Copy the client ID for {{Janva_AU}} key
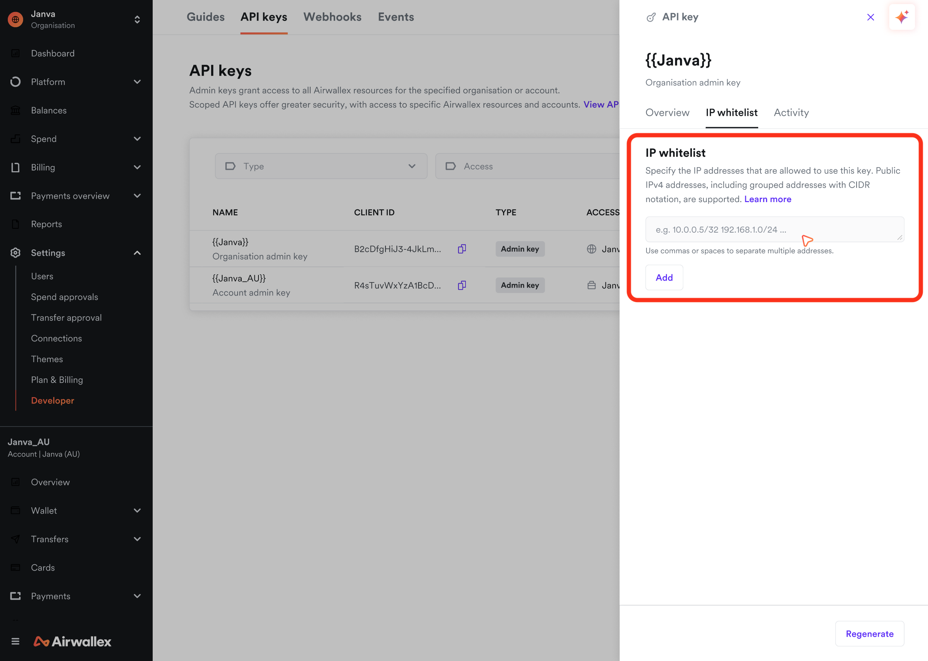The width and height of the screenshot is (928, 661). pyautogui.click(x=462, y=285)
